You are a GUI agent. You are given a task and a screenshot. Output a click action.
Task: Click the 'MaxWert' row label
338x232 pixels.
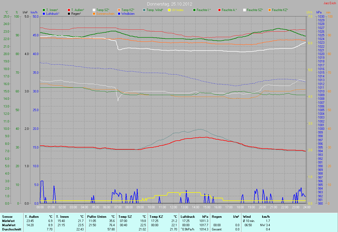point(9,225)
